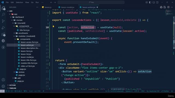Open the Edit menu
Screen dimensions: 175x98
click(x=12, y=2)
